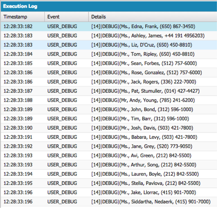Click USER_DEBUG event in Edna Frank row

click(x=62, y=26)
